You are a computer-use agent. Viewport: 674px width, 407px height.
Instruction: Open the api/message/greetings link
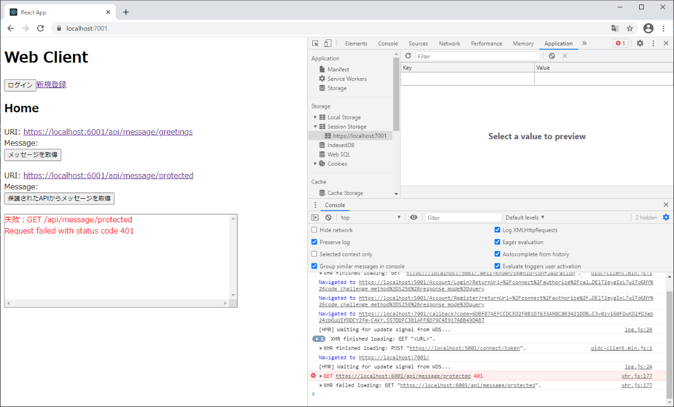[x=108, y=132]
